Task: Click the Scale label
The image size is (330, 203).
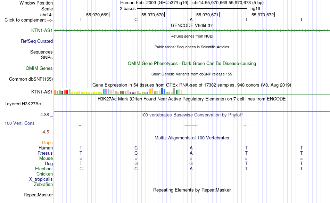Action: pos(47,9)
